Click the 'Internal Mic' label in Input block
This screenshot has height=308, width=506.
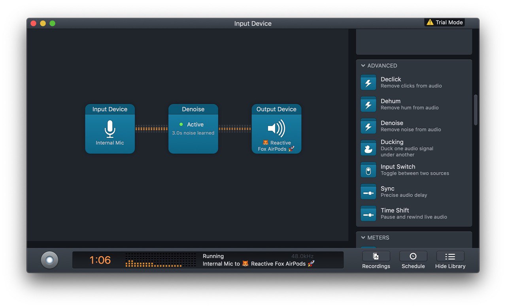coord(110,143)
